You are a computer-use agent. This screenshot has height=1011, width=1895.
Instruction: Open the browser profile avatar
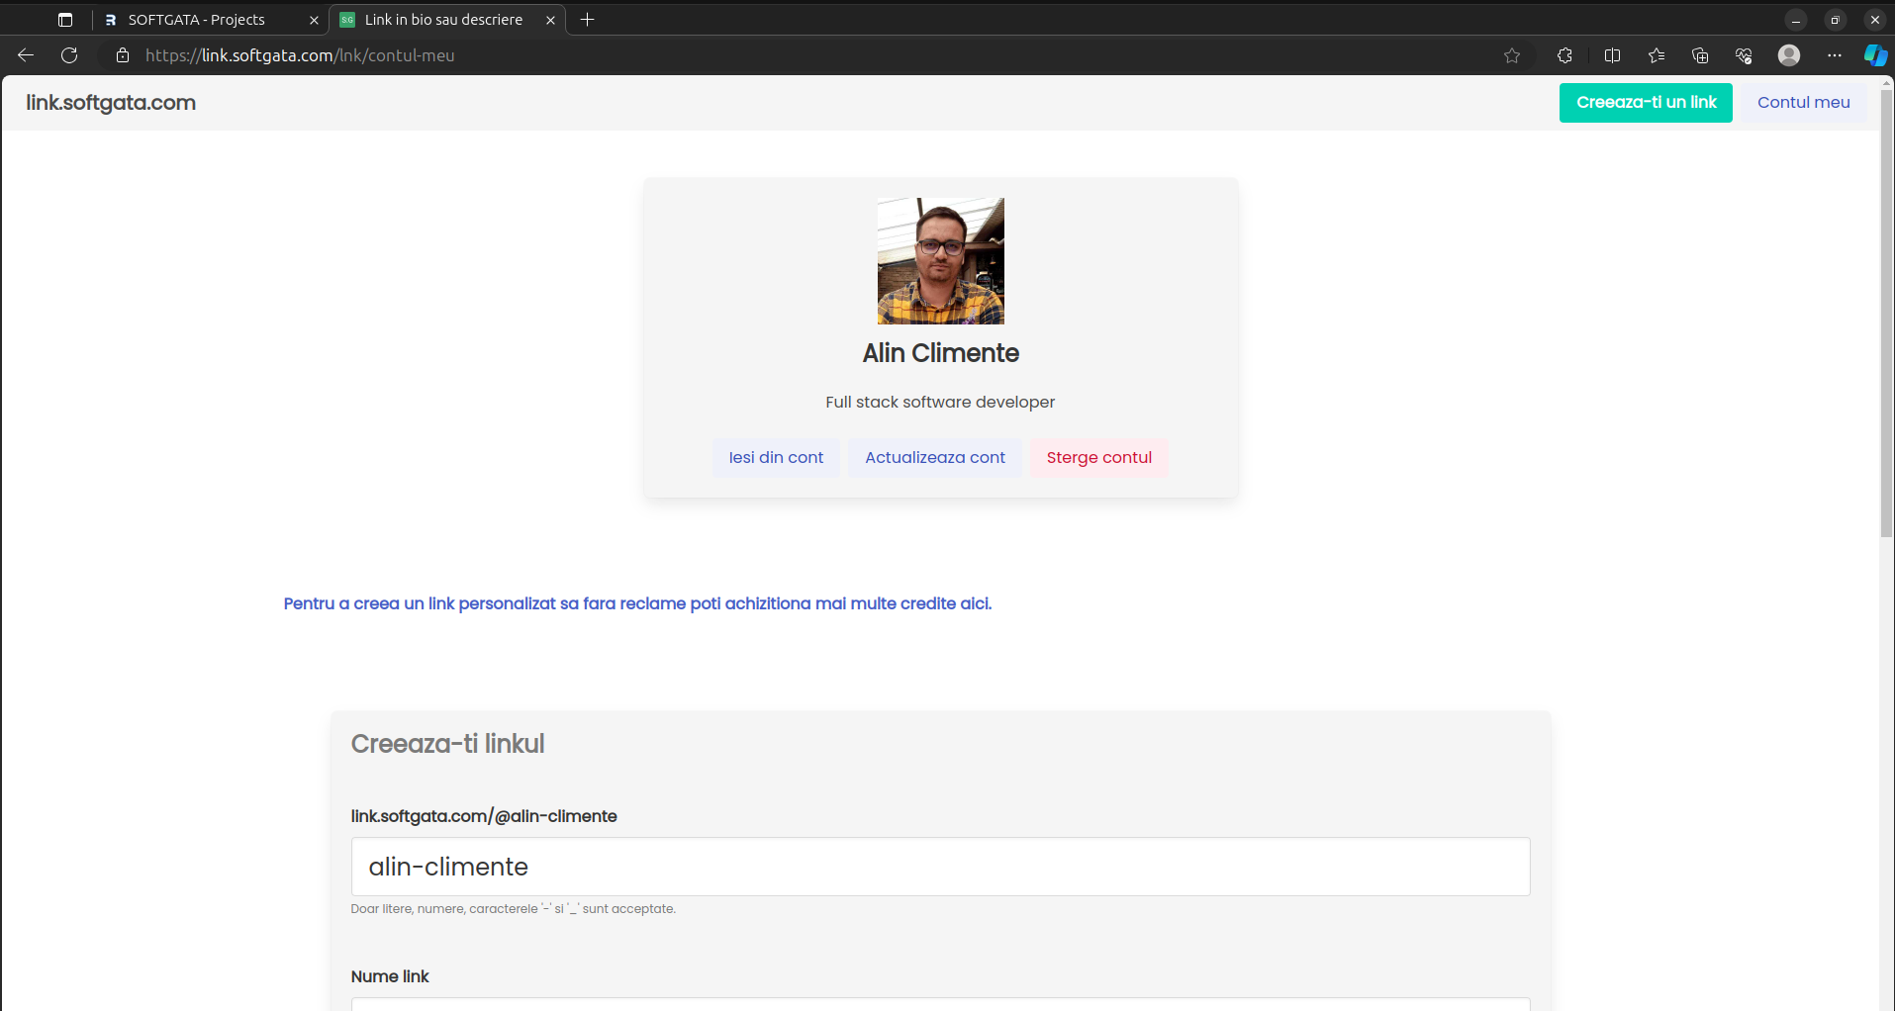[x=1788, y=55]
